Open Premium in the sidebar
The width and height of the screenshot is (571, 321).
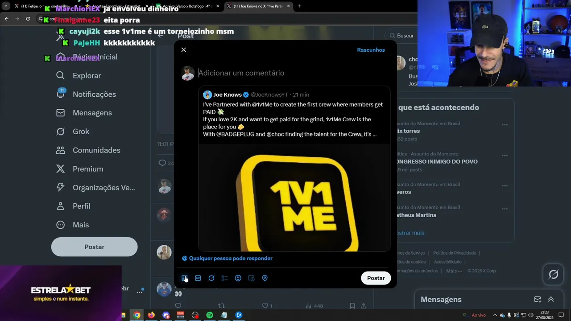(x=80, y=169)
